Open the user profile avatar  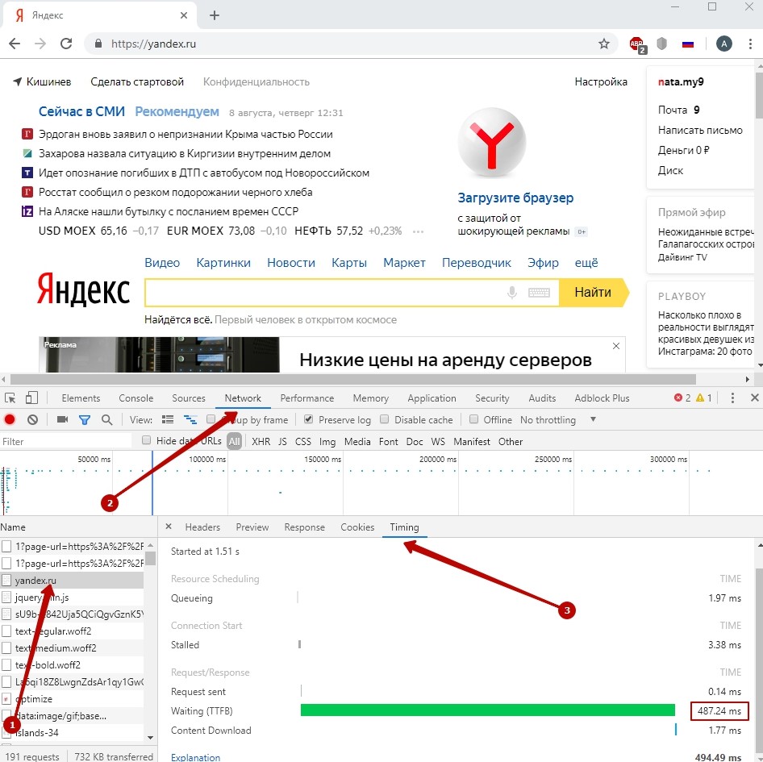pyautogui.click(x=724, y=44)
